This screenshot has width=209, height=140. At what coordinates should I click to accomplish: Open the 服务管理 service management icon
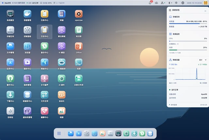27,79
